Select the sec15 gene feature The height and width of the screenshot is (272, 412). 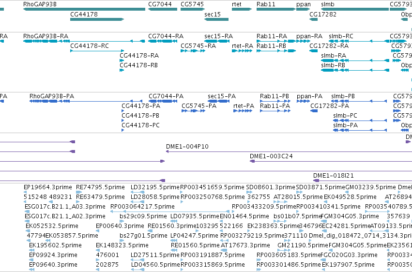tap(216, 19)
